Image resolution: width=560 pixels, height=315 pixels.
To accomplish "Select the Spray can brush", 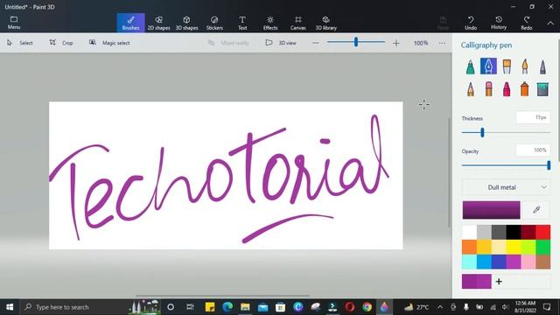I will [525, 88].
